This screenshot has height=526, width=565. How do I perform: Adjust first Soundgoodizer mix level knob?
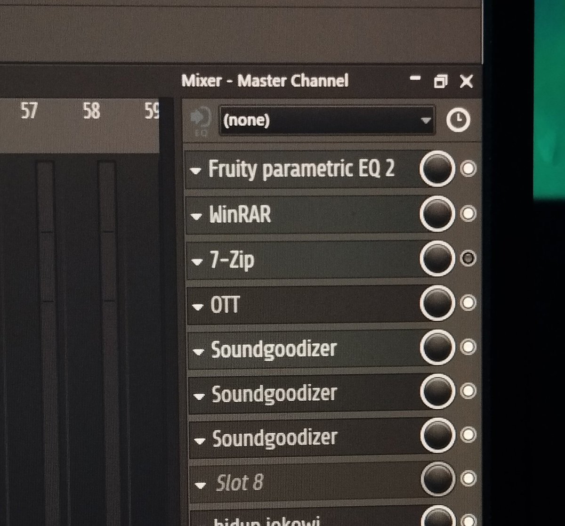coord(437,347)
